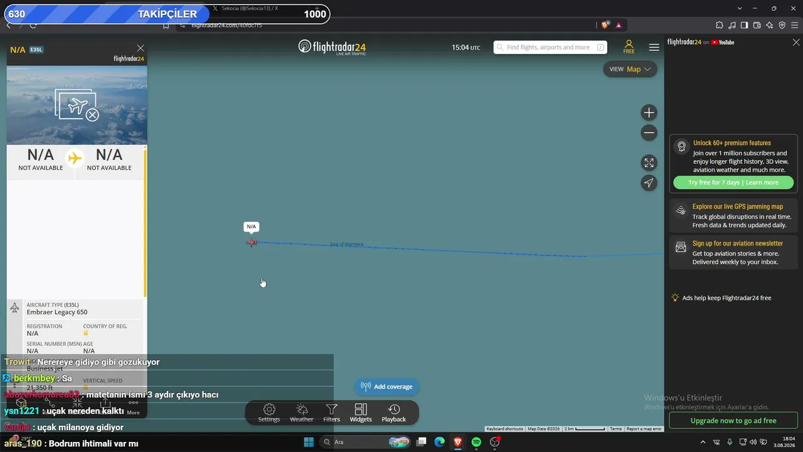The image size is (803, 452).
Task: Zoom out on the map with minus button
Action: tap(649, 132)
